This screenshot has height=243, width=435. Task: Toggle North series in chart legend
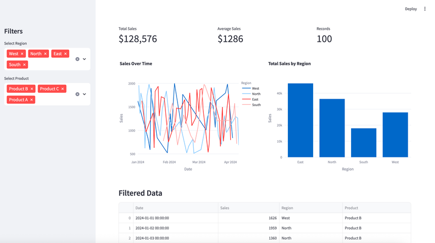256,94
